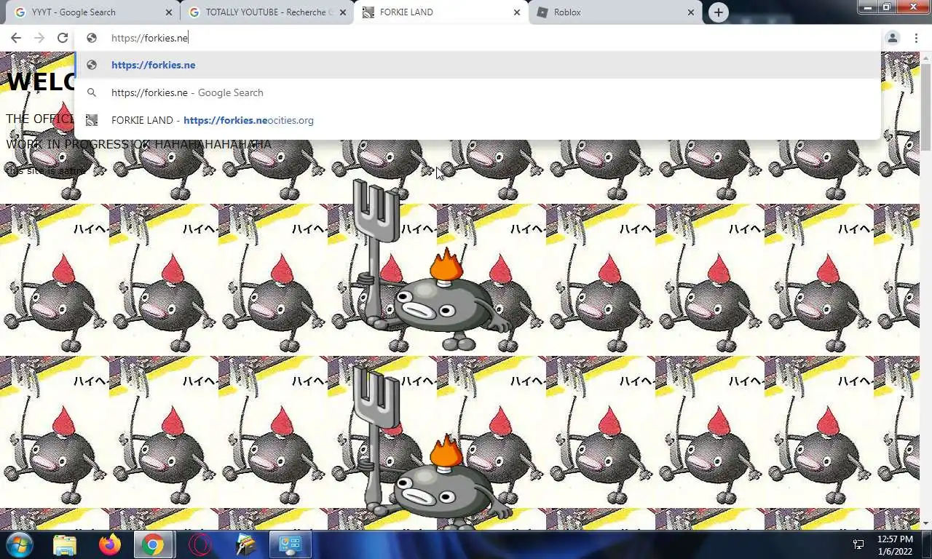Choose the https://forkies.ne URL suggestion
The image size is (932, 559).
(478, 65)
